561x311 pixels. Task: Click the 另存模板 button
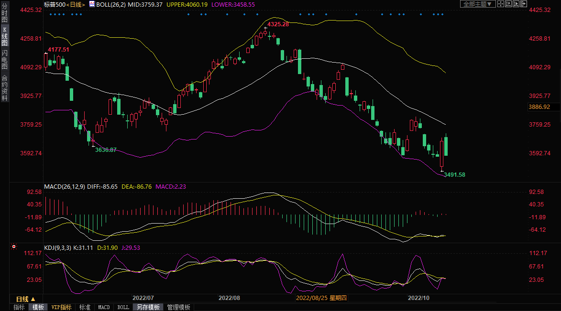[x=147, y=307]
